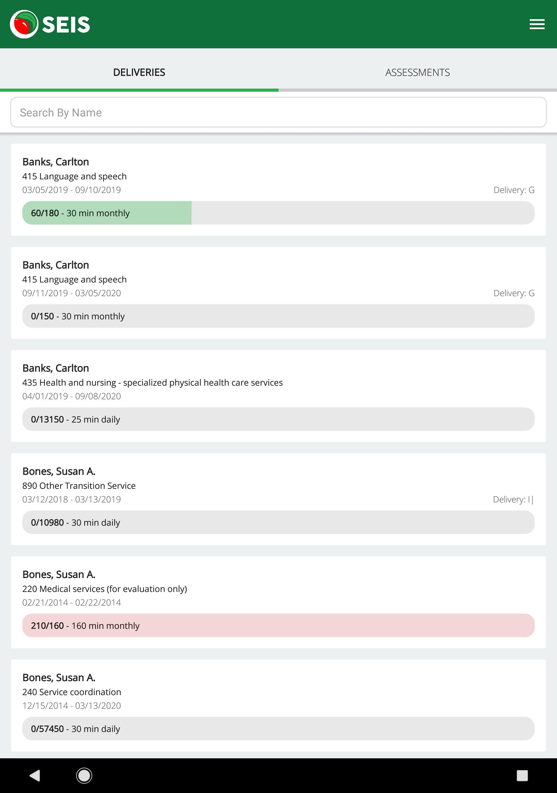Tap the Android home circle icon

pyautogui.click(x=84, y=775)
